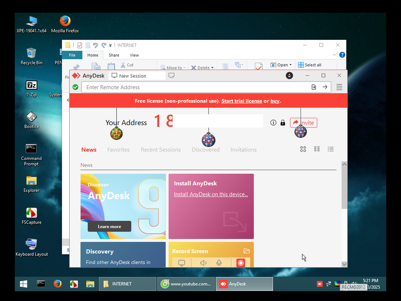Open recordings folder icon in Record Screen card

pyautogui.click(x=246, y=251)
